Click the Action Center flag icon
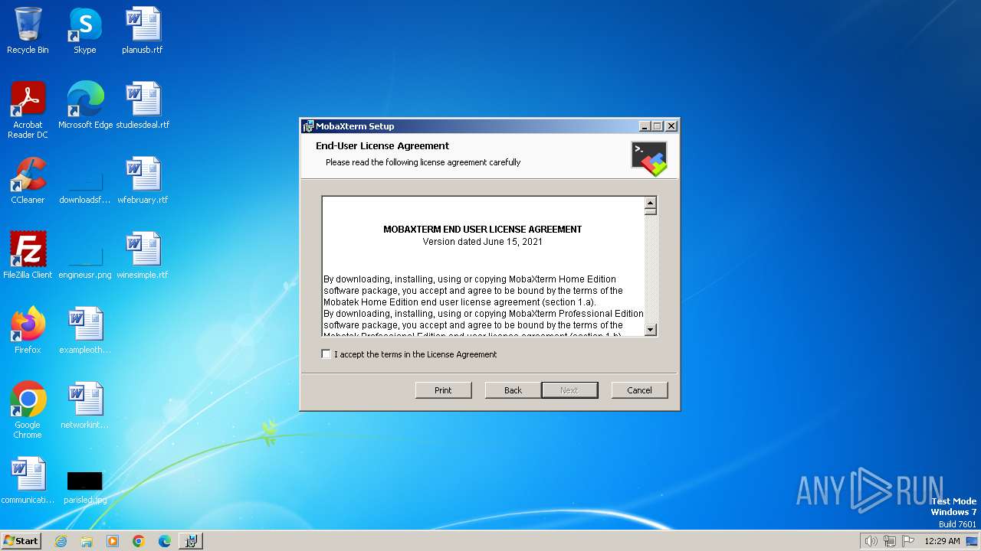 tap(908, 541)
